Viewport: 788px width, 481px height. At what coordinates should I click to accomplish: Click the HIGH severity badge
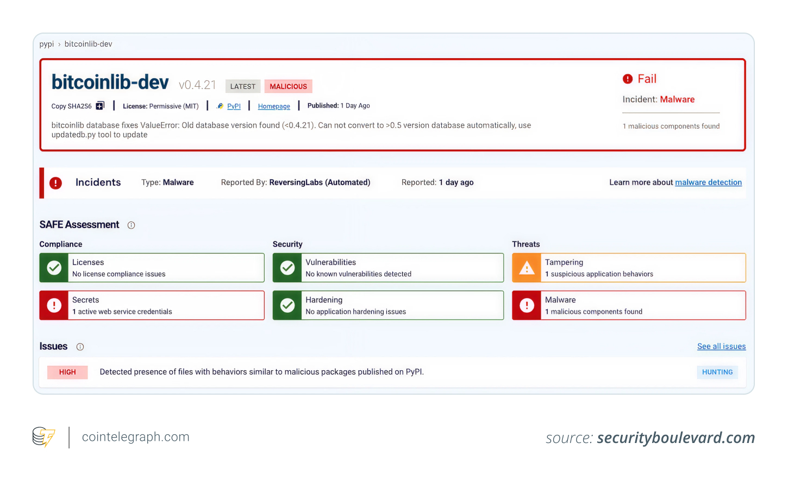67,372
